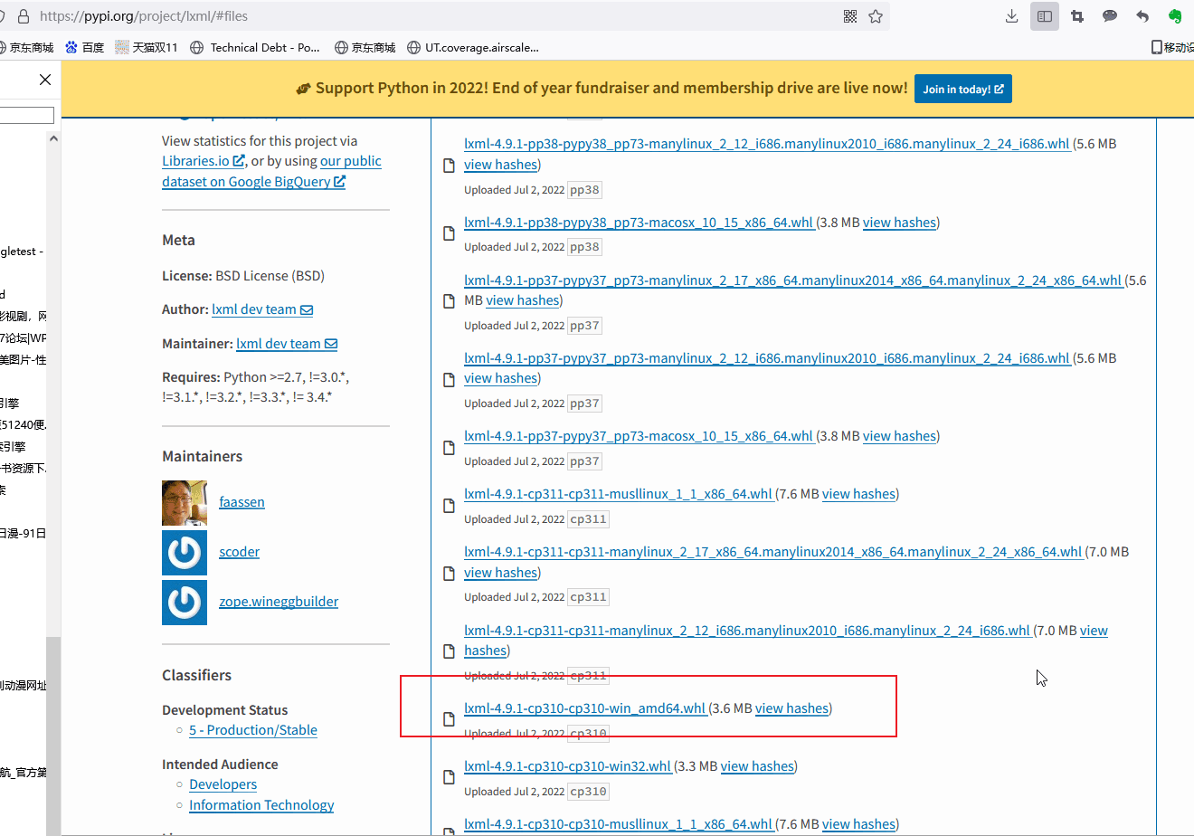This screenshot has width=1194, height=836.
Task: Open the 移动设备 bookmarks folder
Action: (1172, 47)
